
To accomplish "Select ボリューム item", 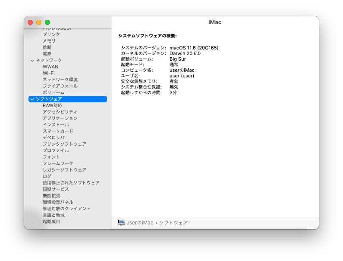I will (x=53, y=93).
